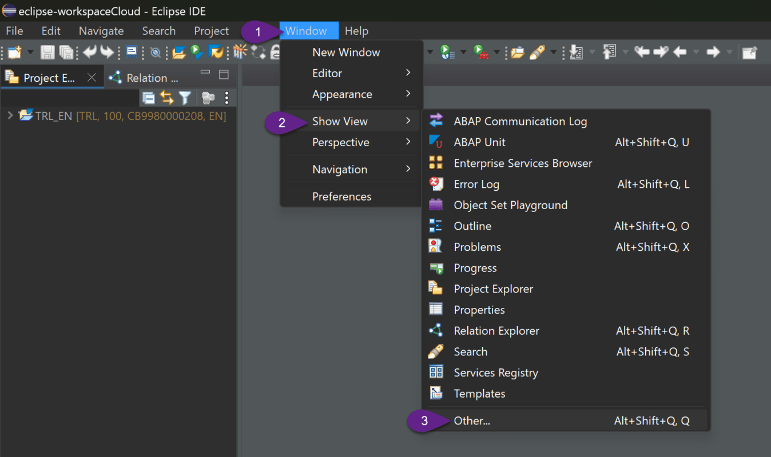This screenshot has width=771, height=457.
Task: Expand the Appearance submenu
Action: click(x=352, y=94)
